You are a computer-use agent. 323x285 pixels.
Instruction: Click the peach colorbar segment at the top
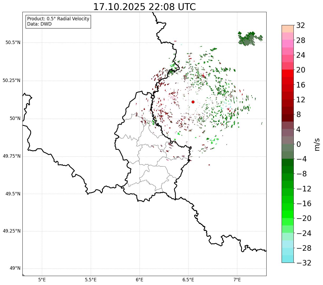288,29
